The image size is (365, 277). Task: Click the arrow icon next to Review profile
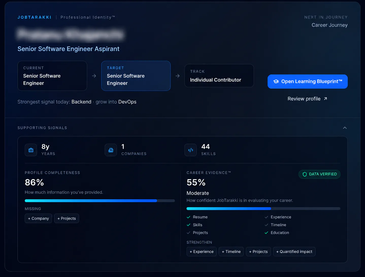tap(325, 99)
